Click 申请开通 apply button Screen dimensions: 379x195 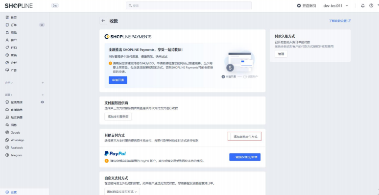[x=118, y=80]
